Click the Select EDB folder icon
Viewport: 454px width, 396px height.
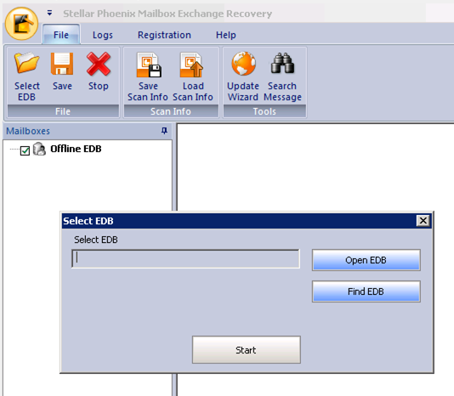pos(26,63)
